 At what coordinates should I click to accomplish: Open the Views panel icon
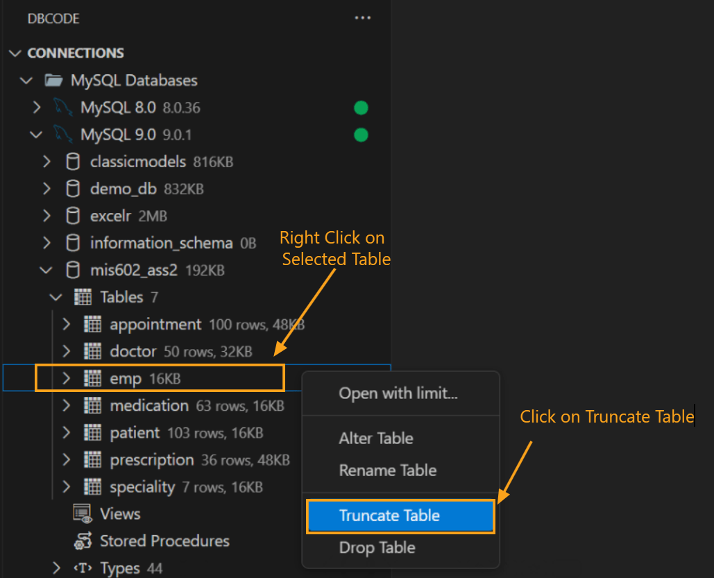83,513
